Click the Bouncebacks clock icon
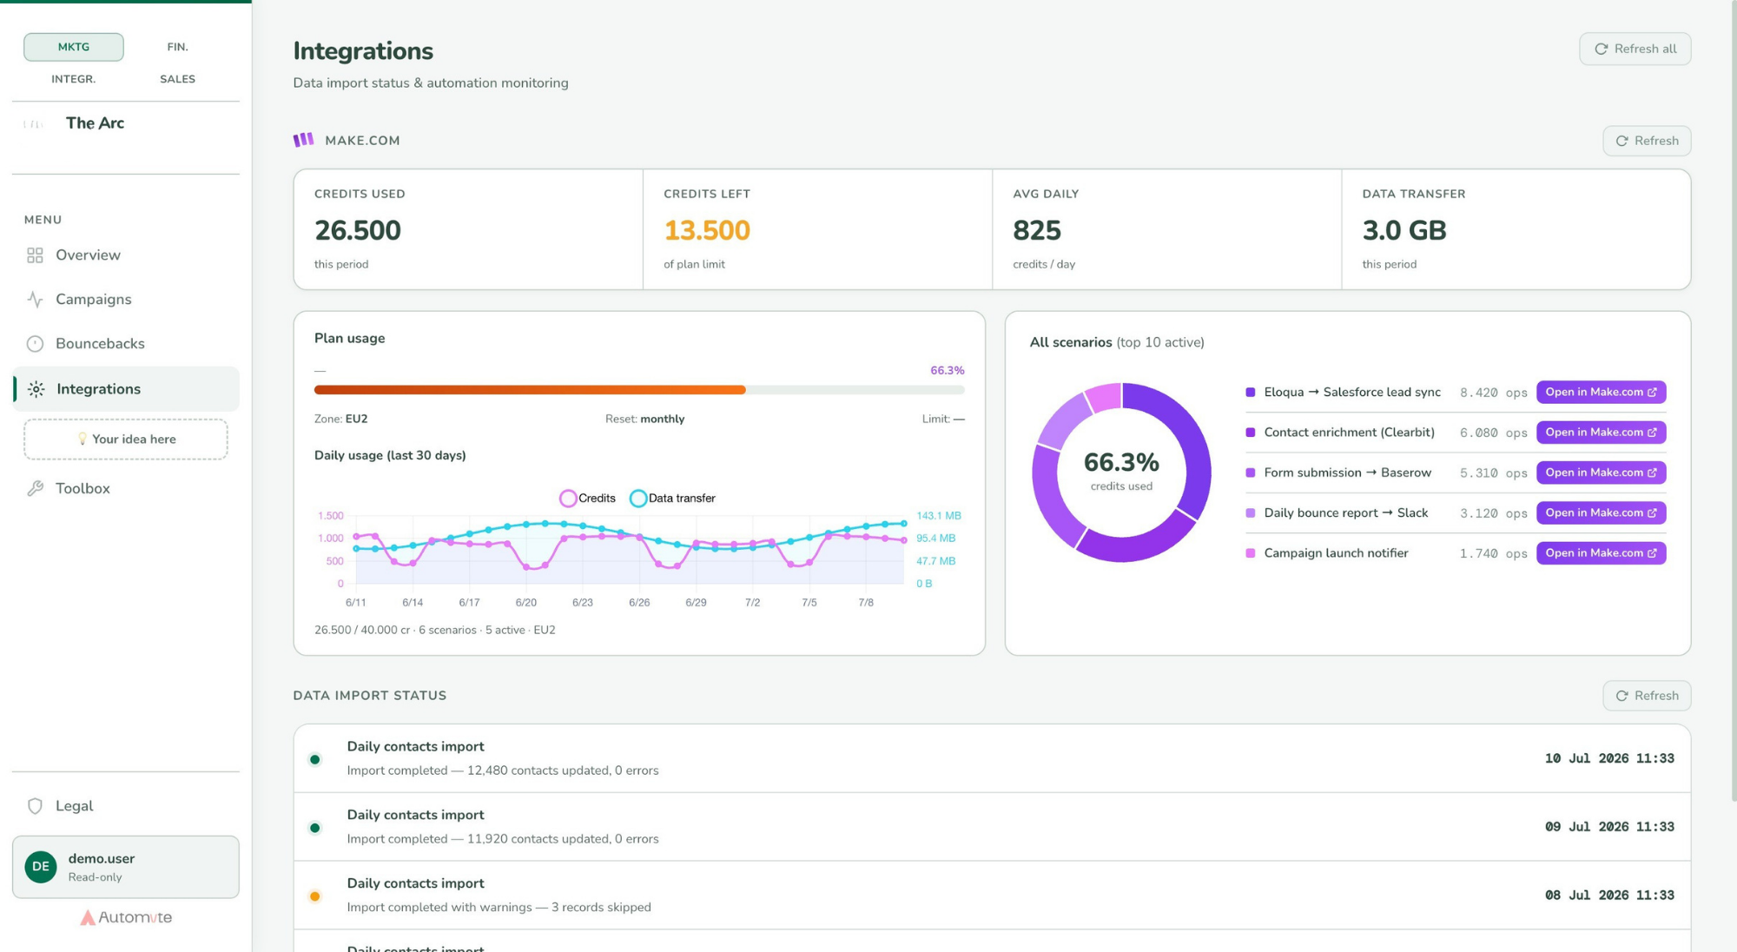Screen dimensions: 1737x952 pos(35,344)
